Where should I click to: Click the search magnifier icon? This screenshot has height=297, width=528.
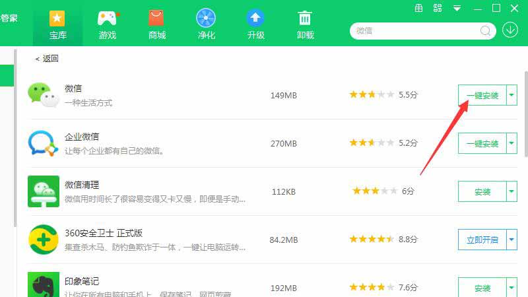tap(485, 31)
